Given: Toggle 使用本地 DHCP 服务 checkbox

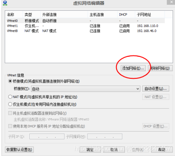Looking at the screenshot, I should coord(10,126).
